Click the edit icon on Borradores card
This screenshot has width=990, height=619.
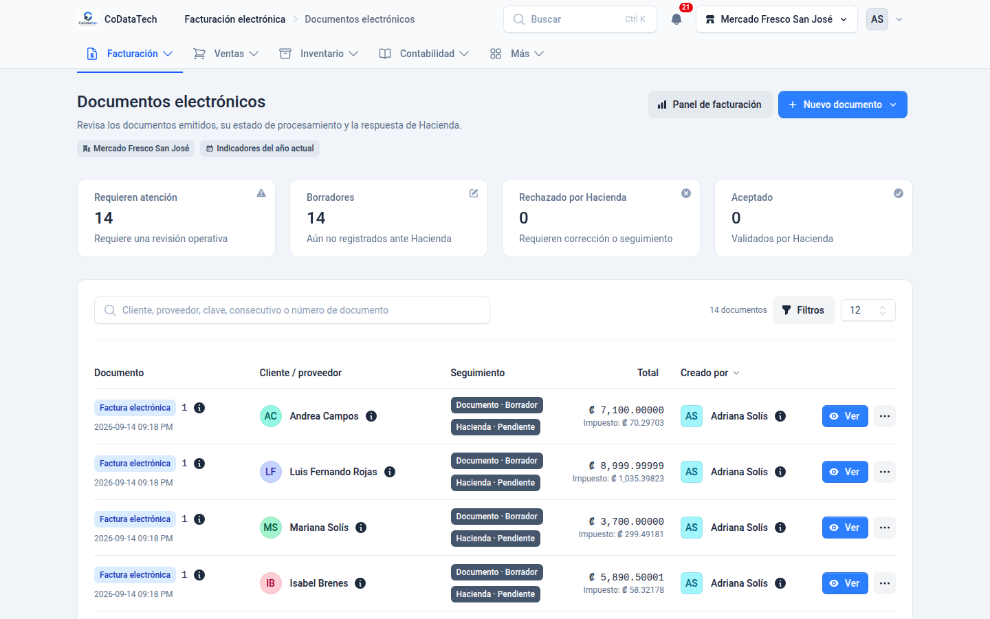474,193
